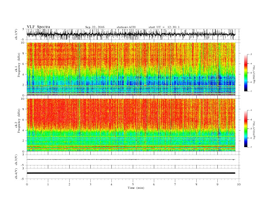Click the flat ch.3 voltage trace line
269x207 pixels.
[x=131, y=160]
